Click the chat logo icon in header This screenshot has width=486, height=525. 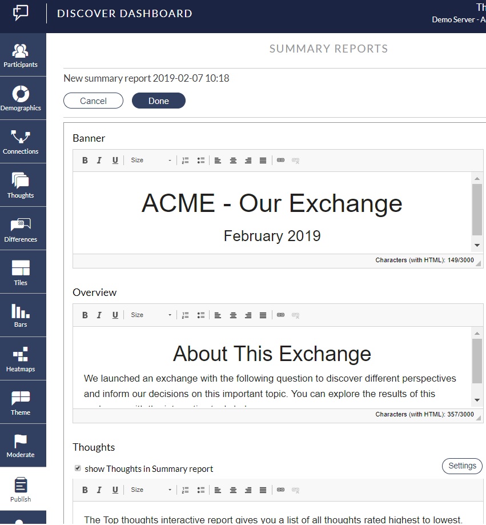coord(21,13)
